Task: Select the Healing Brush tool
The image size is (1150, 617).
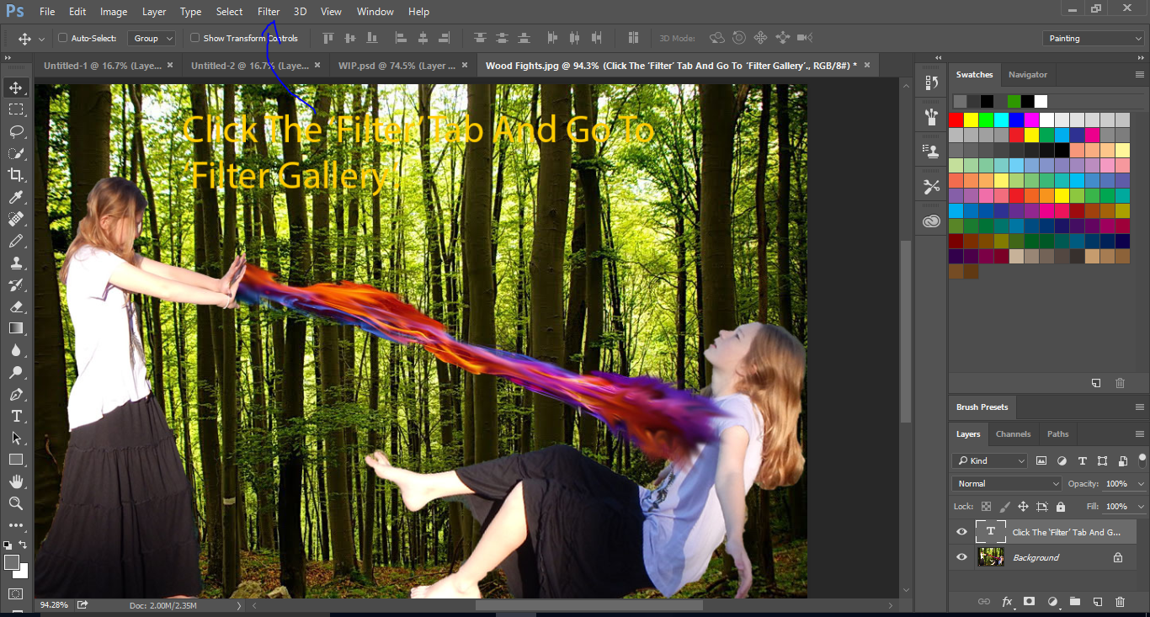Action: tap(16, 219)
